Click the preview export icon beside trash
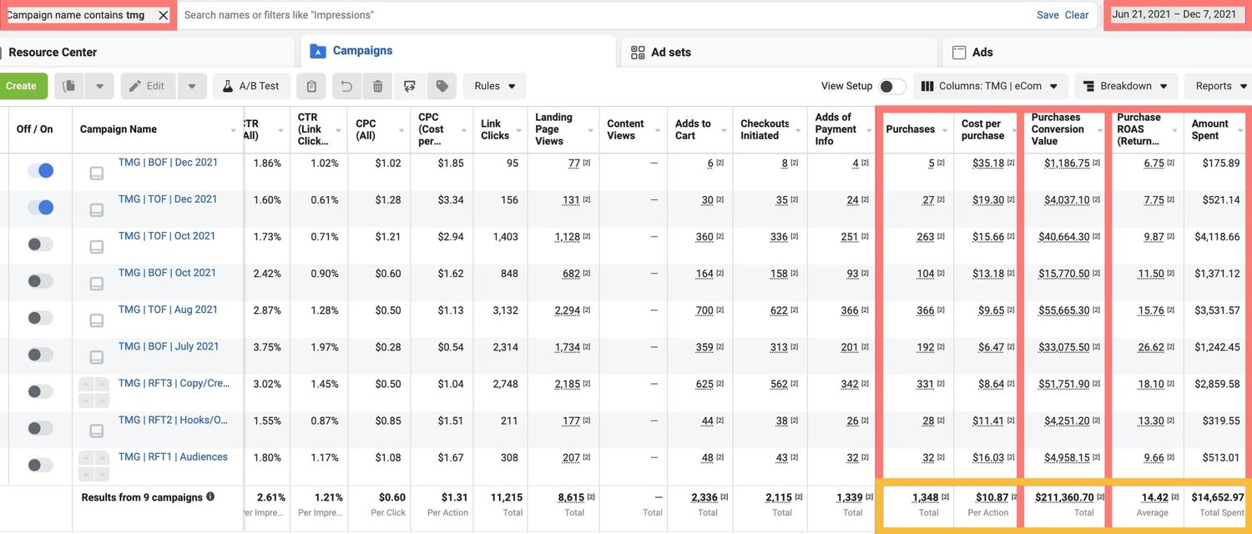 pos(409,86)
